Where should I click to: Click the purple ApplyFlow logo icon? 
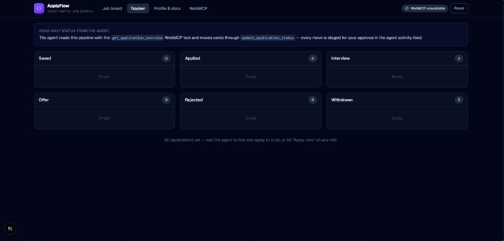click(39, 8)
